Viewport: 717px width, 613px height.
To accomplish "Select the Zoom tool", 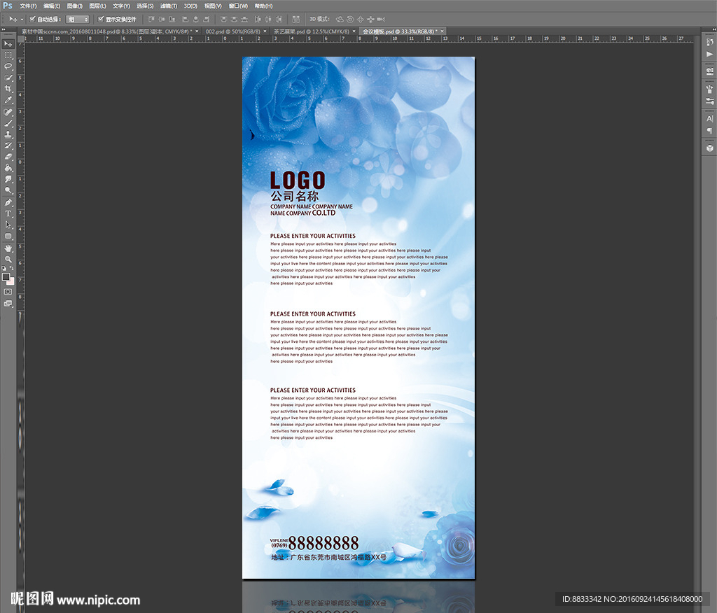I will tap(8, 259).
